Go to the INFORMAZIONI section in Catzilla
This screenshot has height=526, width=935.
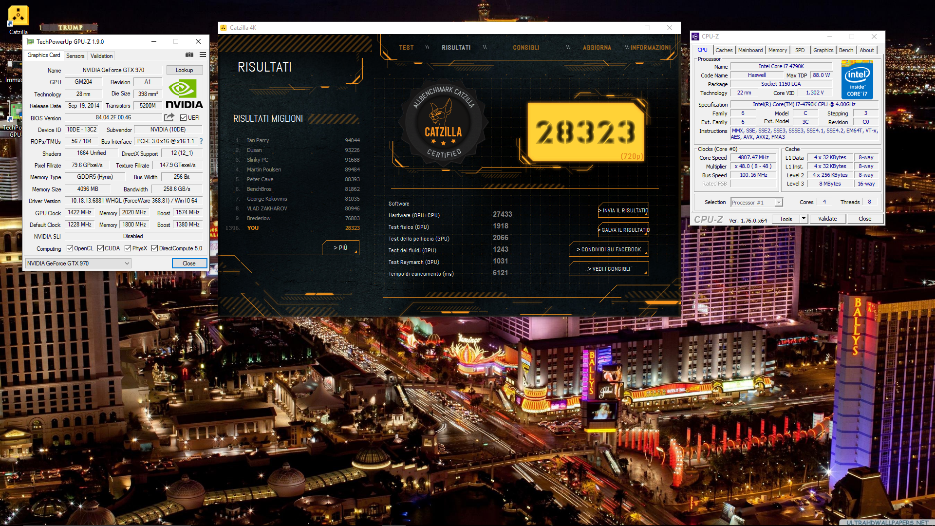650,48
